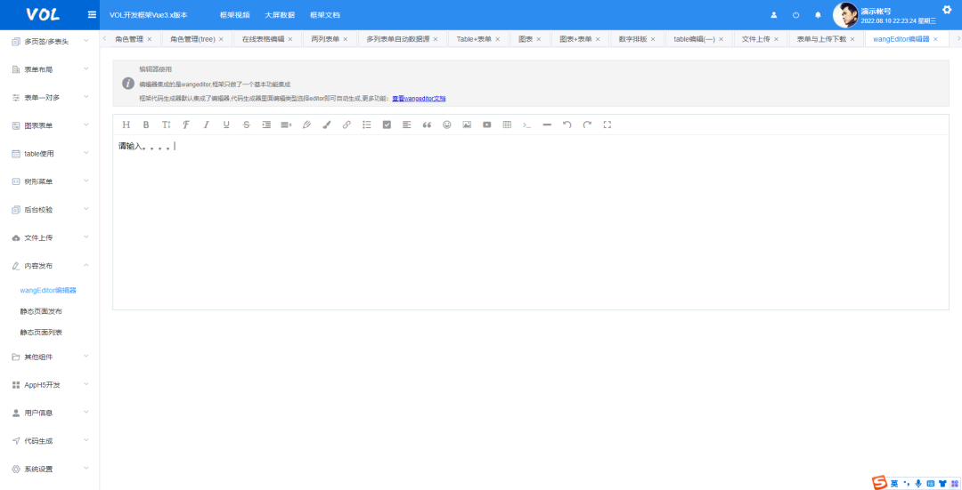962x490 pixels.
Task: Expand the table使用 sidebar menu
Action: tap(50, 154)
